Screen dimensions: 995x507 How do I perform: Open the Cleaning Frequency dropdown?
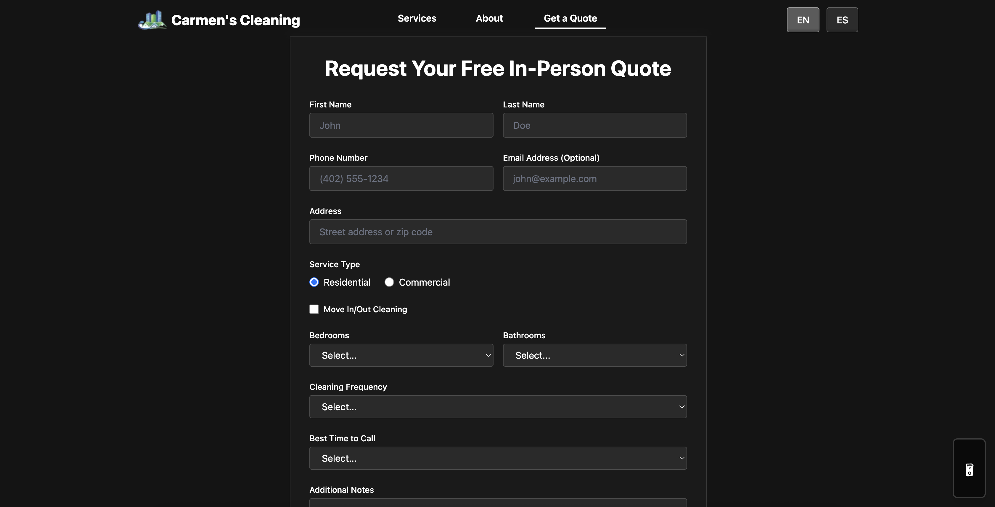coord(498,407)
